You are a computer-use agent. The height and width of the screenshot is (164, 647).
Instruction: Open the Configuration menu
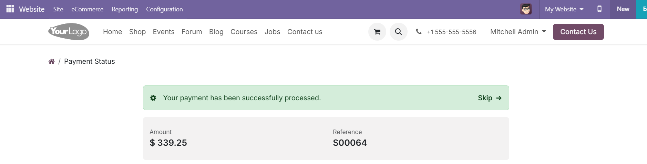(164, 9)
